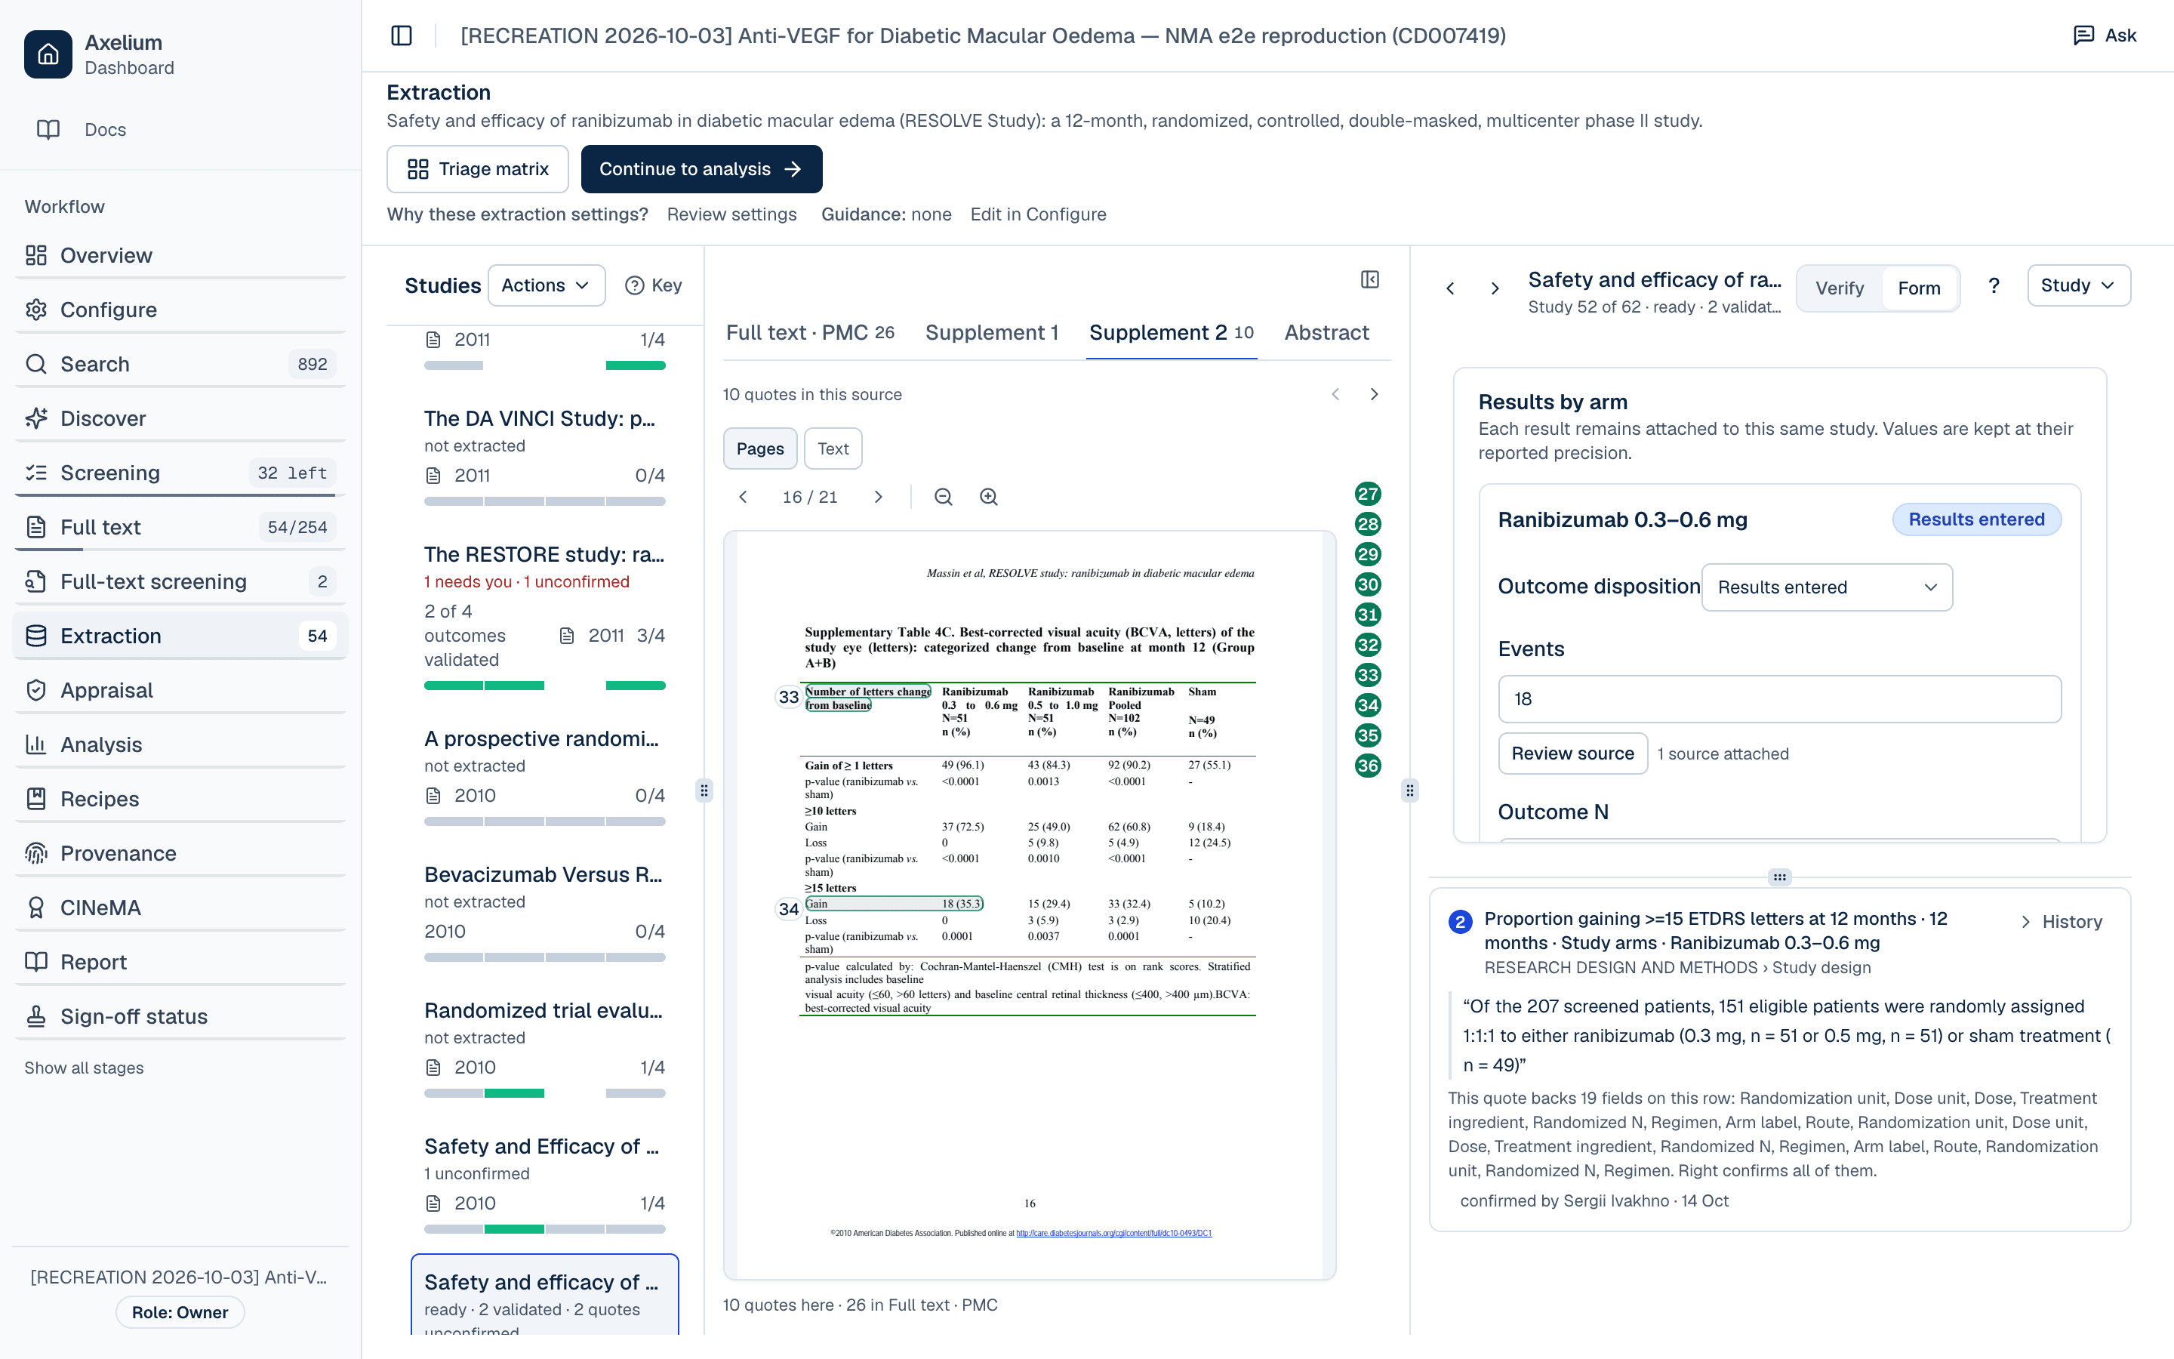
Task: Open the Study scope dropdown
Action: (x=2078, y=285)
